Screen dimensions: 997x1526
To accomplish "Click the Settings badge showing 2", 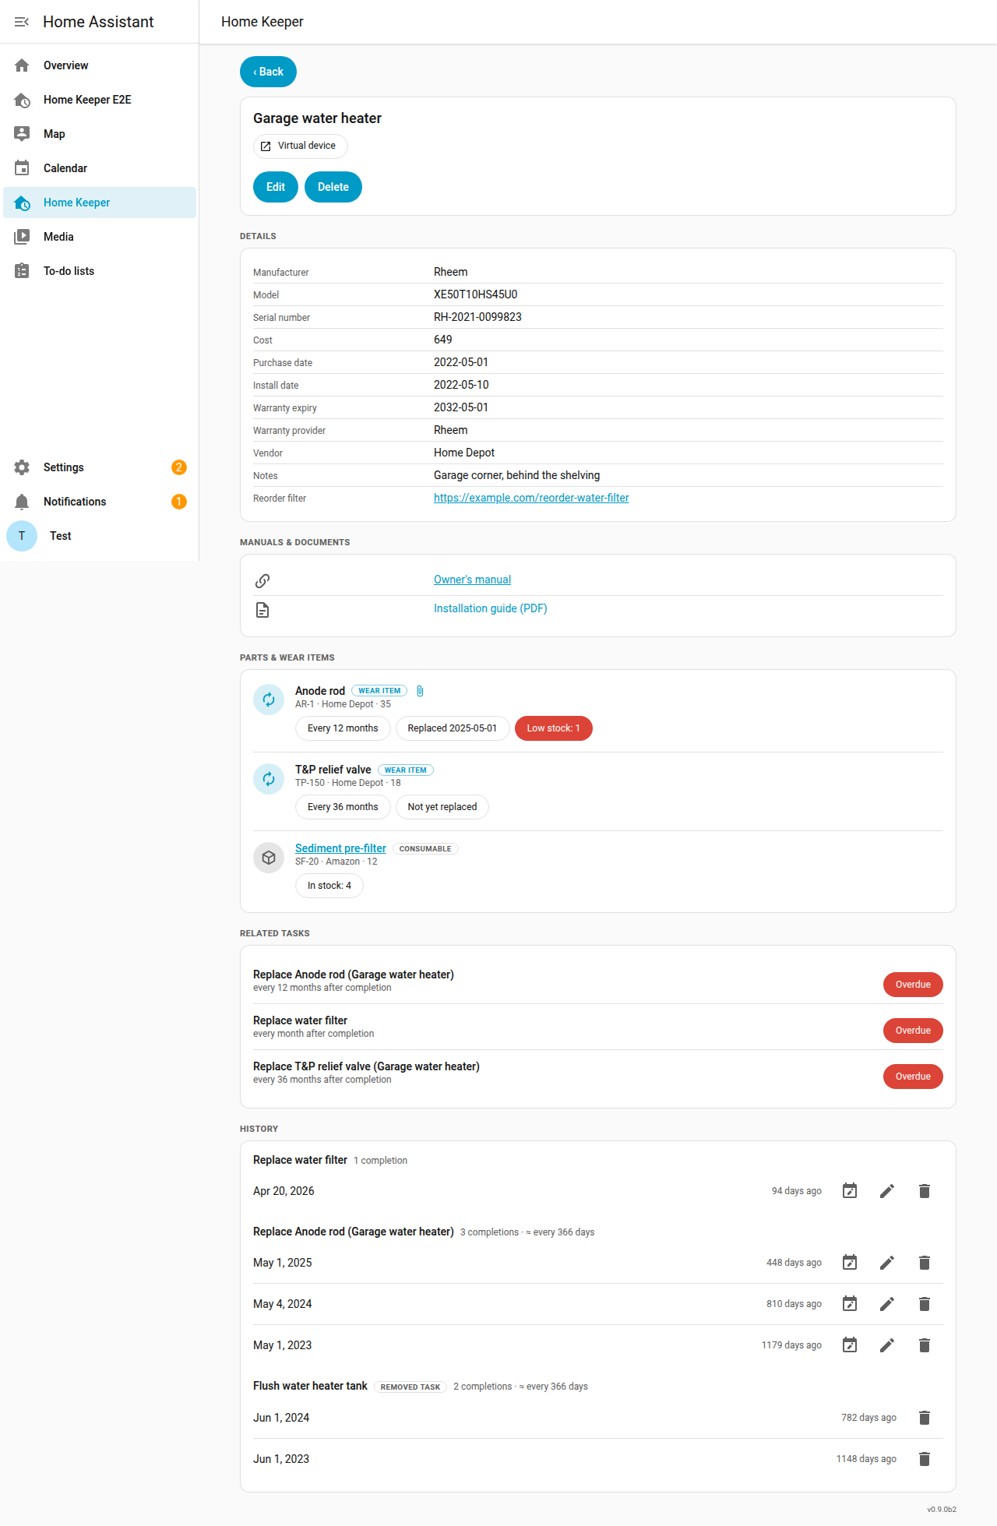I will coord(179,467).
